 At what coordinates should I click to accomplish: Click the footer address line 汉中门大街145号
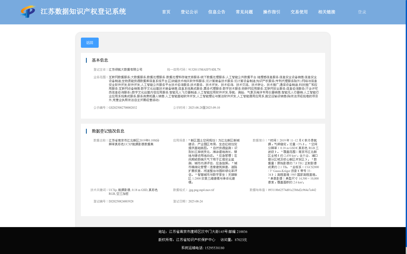point(203,232)
